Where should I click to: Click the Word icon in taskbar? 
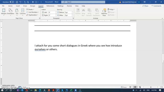pyautogui.click(x=58, y=90)
